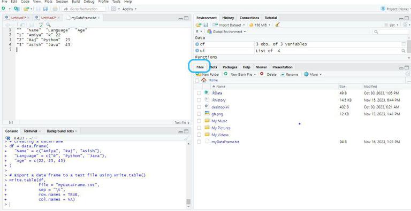Click the My Music folder icon
Image resolution: width=411 pixels, height=211 pixels.
[207, 121]
